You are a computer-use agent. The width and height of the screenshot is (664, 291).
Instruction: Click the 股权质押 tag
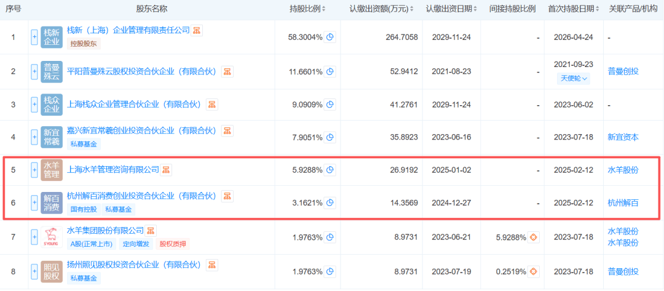[x=173, y=244]
